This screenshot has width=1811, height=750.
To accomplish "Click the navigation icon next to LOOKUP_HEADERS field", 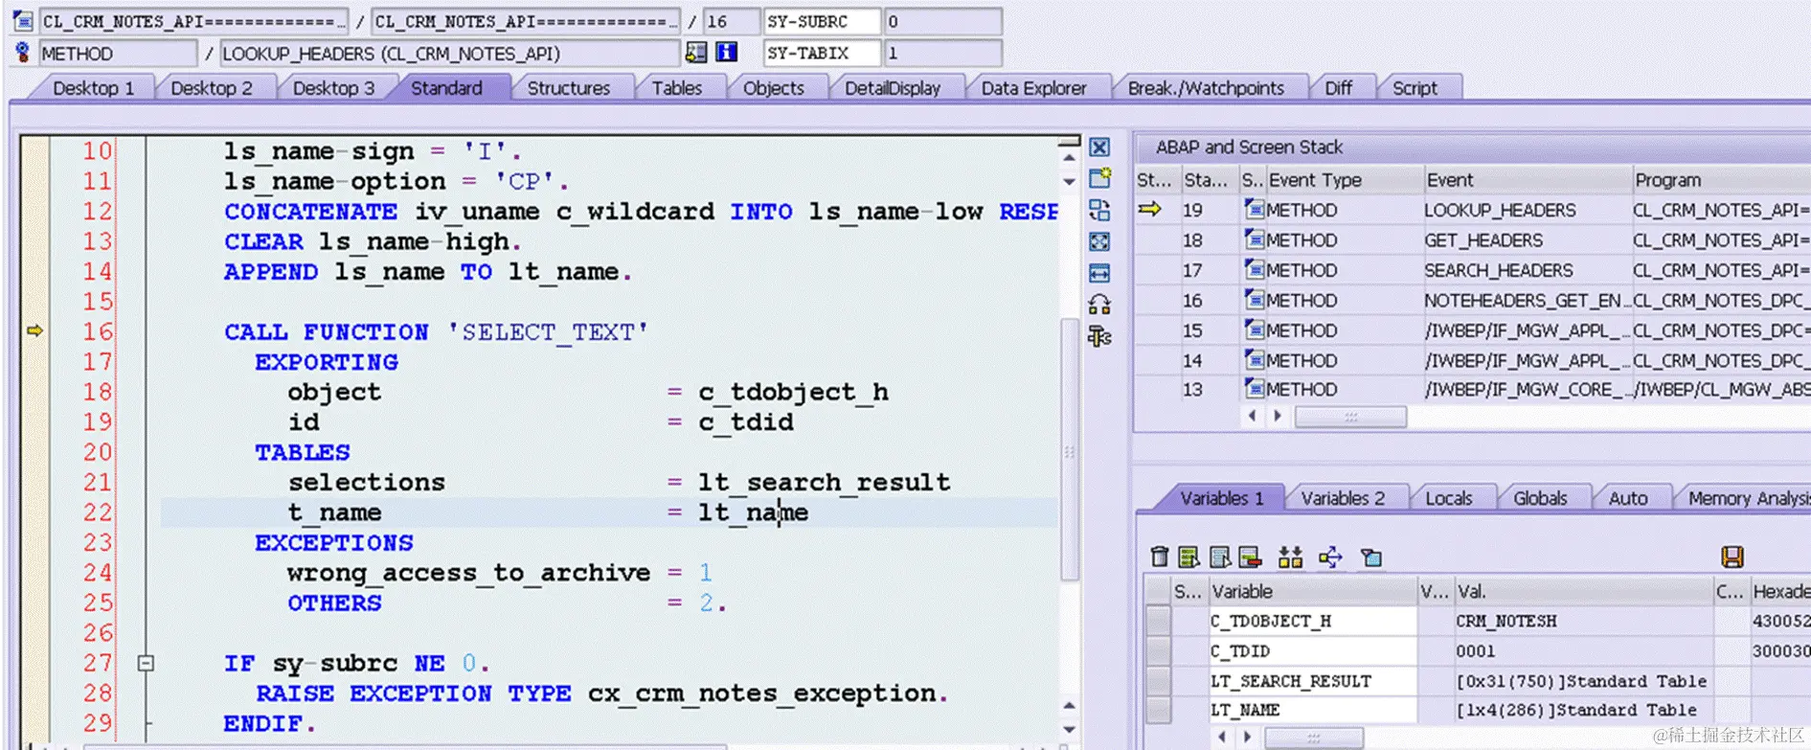I will (x=696, y=53).
